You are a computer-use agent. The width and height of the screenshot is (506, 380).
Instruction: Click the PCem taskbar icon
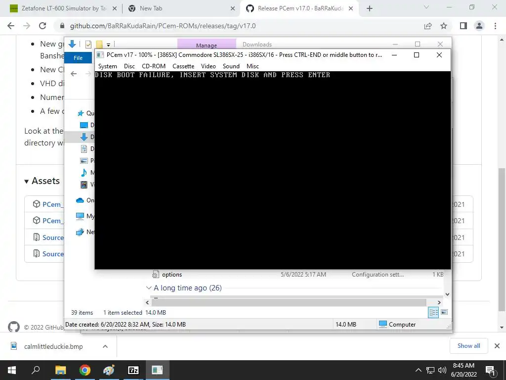(x=157, y=370)
